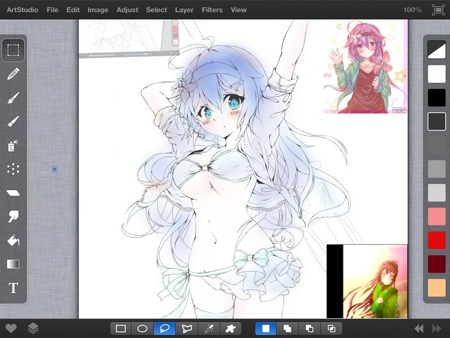Choose rectangle selection shape

(x=121, y=329)
